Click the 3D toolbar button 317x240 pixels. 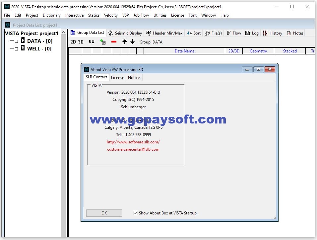81,42
